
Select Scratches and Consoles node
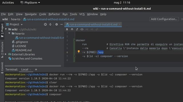(x=25, y=59)
